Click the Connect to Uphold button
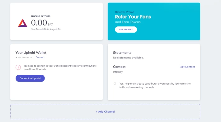 [30, 78]
